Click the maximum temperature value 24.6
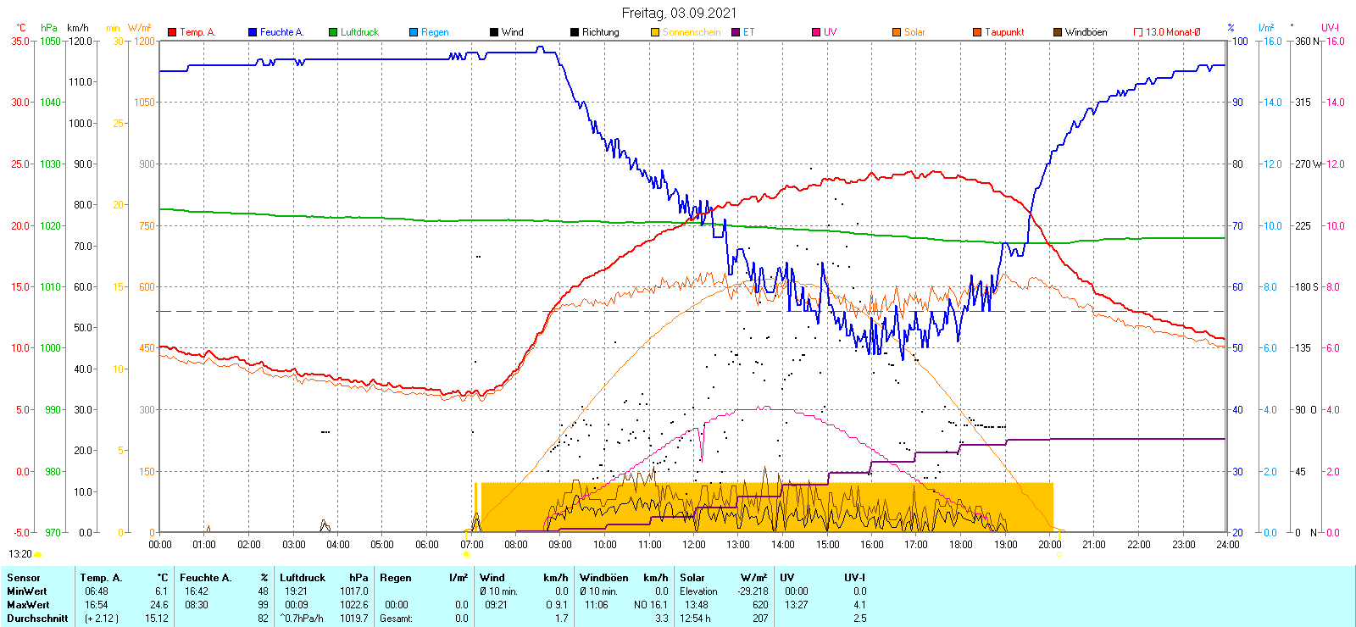The image size is (1356, 627). [159, 605]
